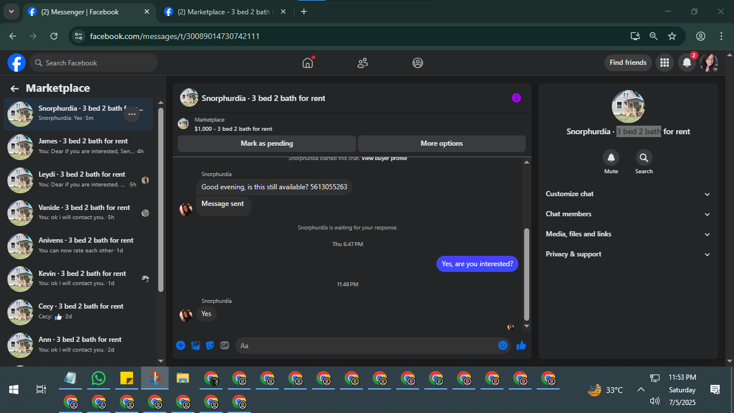
Task: Click Mark as pending button
Action: (267, 143)
